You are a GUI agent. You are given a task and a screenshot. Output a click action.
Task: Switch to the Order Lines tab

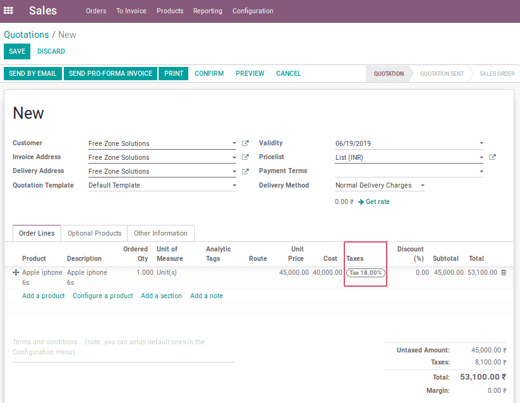(37, 233)
